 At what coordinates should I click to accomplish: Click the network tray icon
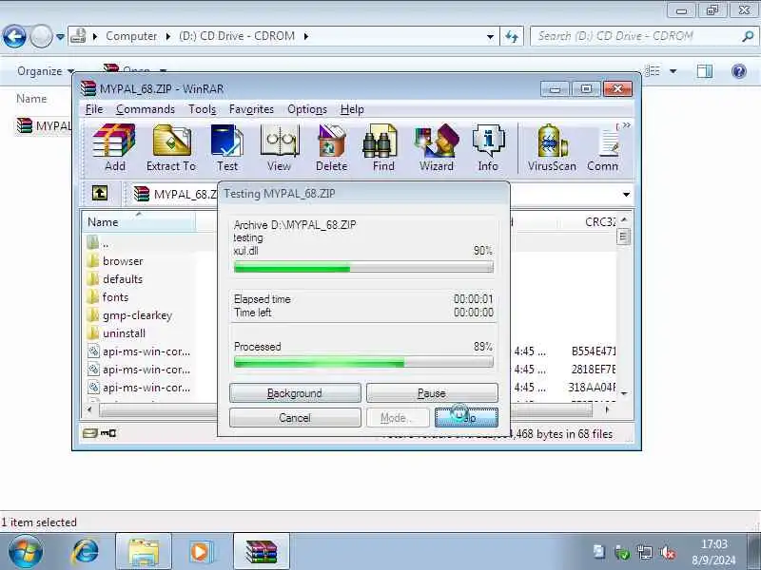coord(645,552)
